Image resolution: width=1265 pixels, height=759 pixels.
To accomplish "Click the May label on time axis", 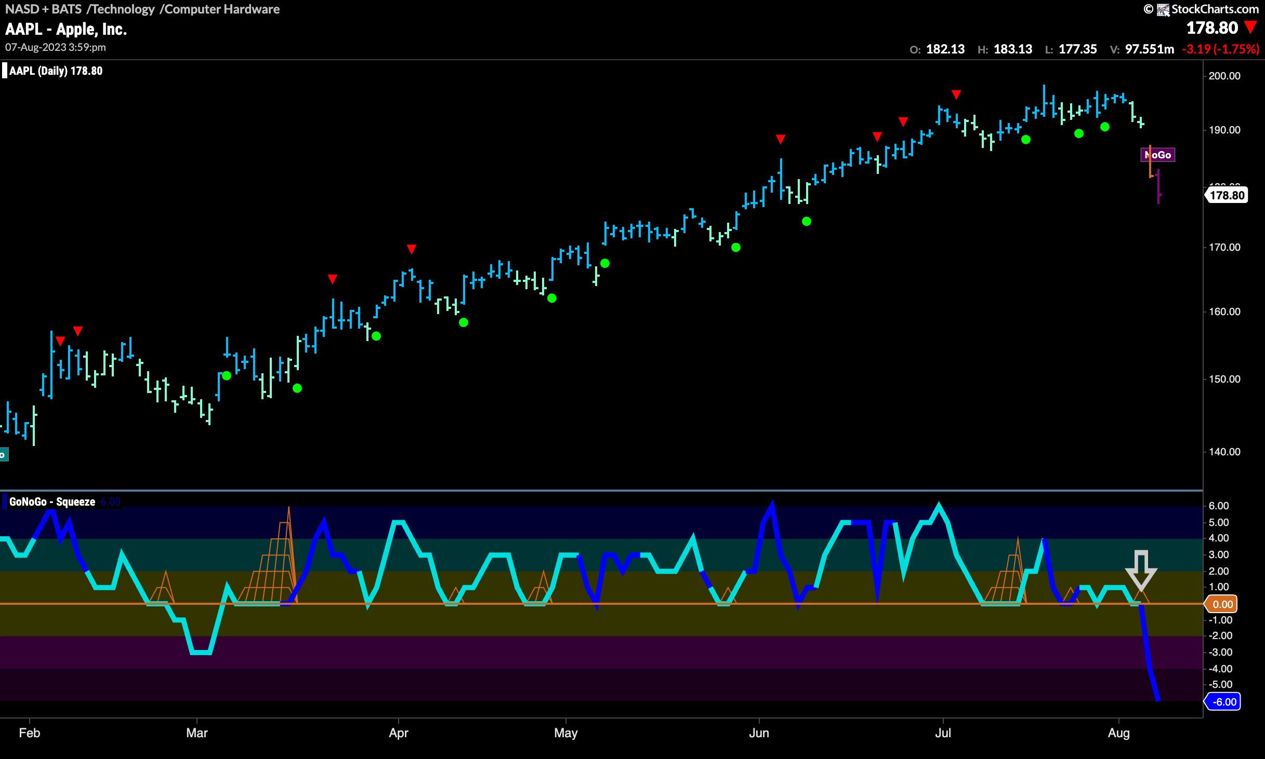I will click(x=566, y=733).
